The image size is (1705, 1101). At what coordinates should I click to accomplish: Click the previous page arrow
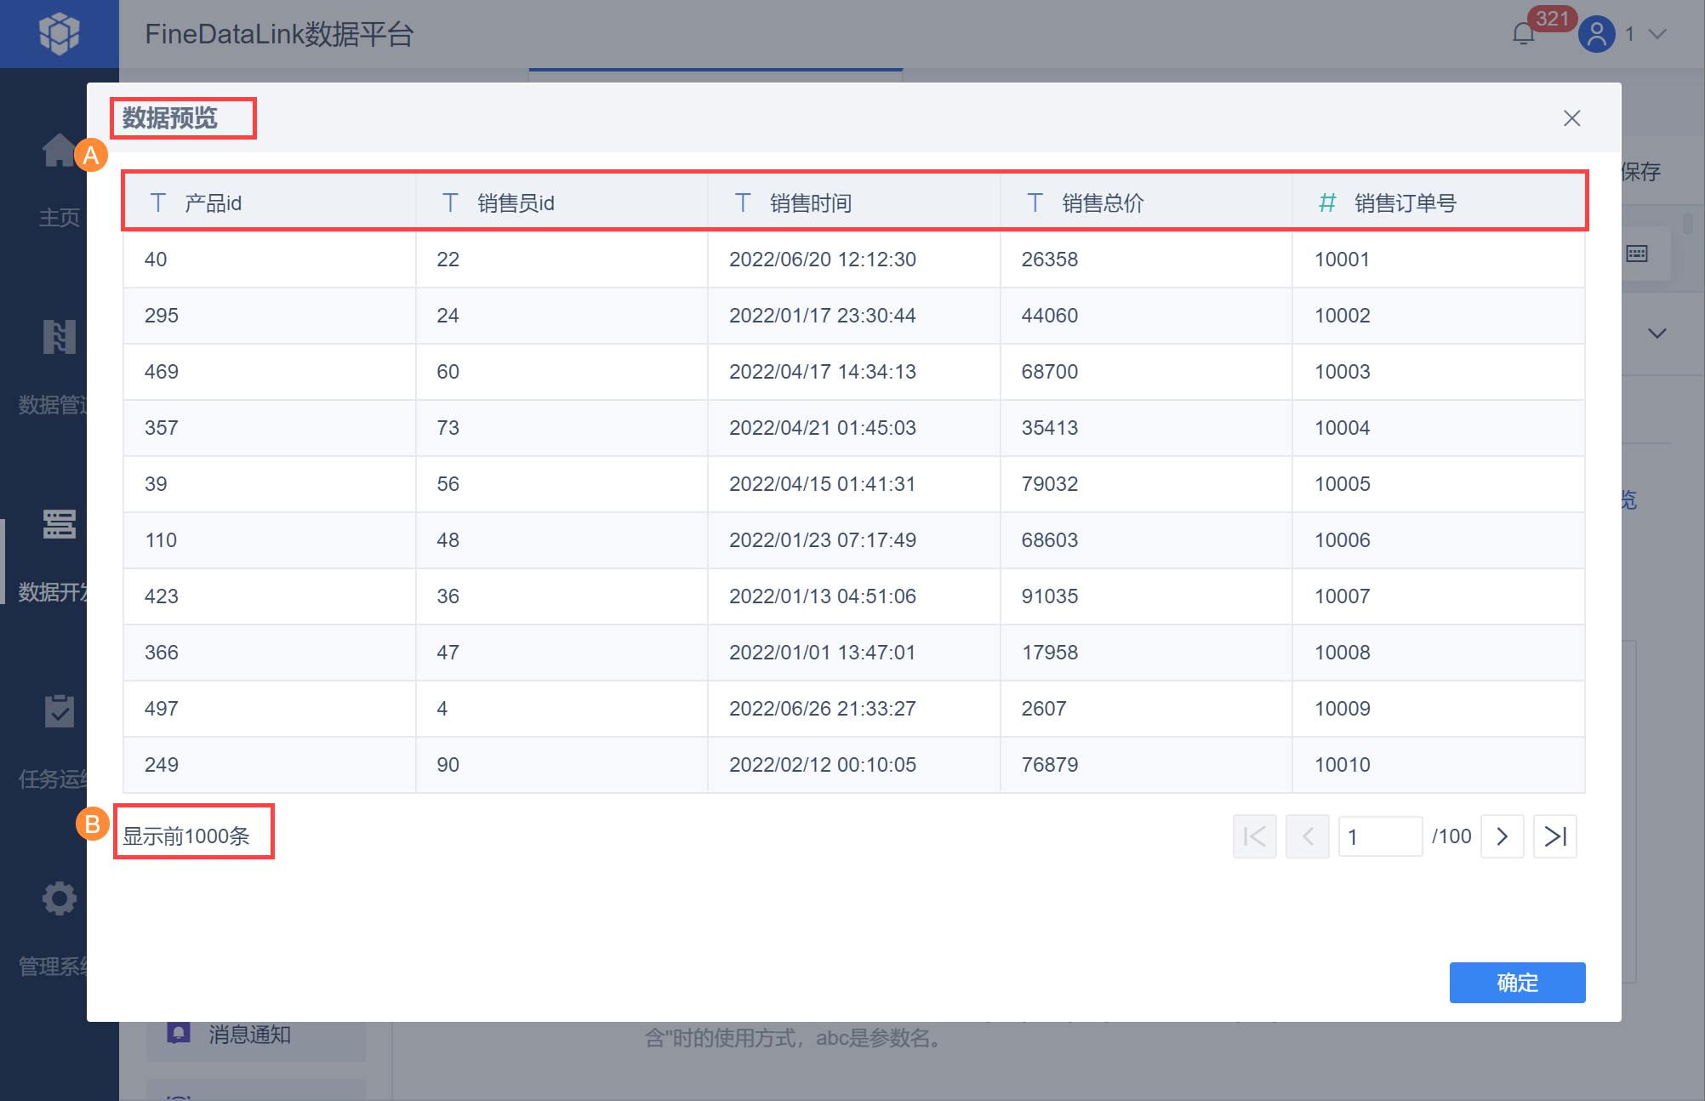1307,836
